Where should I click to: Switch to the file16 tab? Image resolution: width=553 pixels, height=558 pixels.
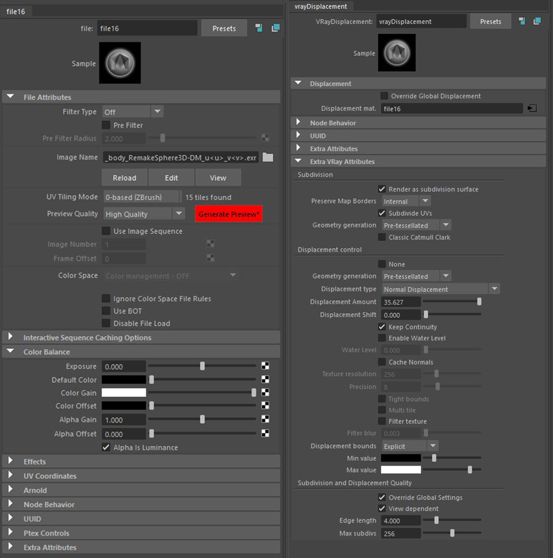tap(15, 11)
